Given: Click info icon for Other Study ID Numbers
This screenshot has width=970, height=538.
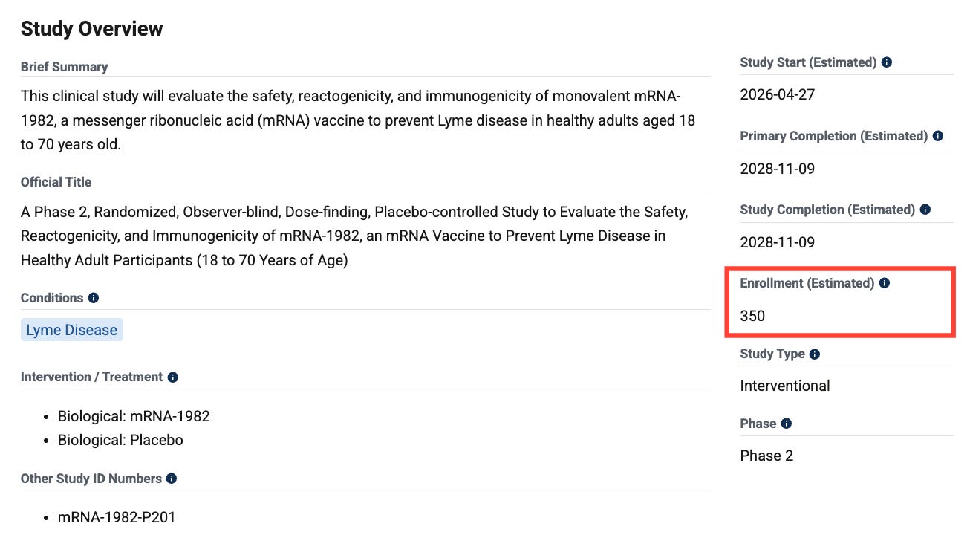Looking at the screenshot, I should click(172, 479).
